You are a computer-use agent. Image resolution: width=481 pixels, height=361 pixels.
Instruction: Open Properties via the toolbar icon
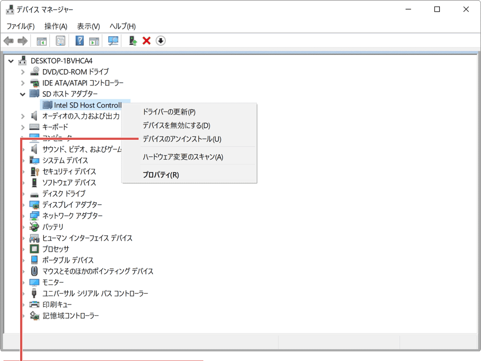(x=60, y=40)
